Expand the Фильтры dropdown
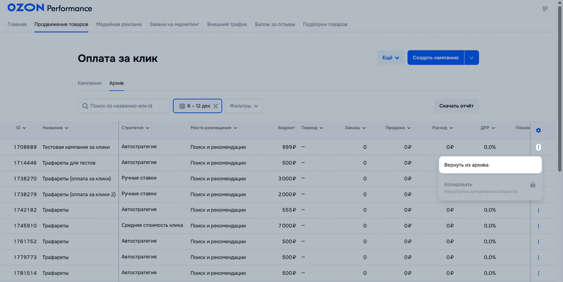The width and height of the screenshot is (563, 282). click(243, 106)
